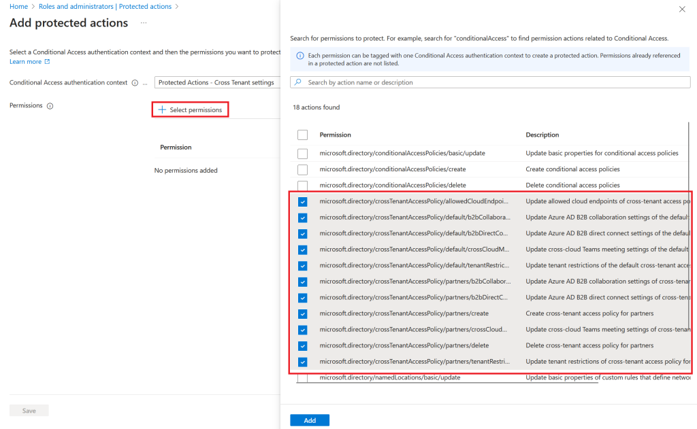Click the Add button

click(309, 420)
